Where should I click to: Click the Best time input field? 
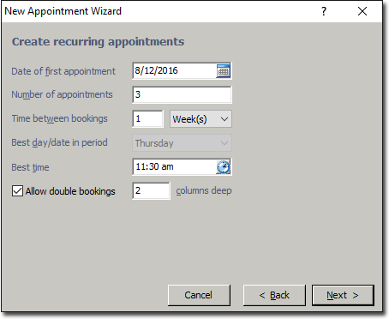pos(174,166)
